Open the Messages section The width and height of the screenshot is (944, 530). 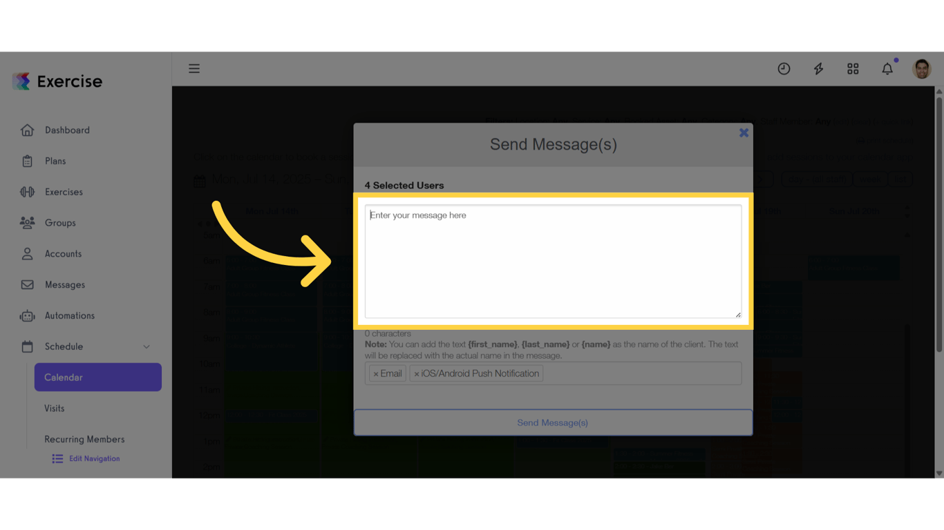(x=65, y=284)
